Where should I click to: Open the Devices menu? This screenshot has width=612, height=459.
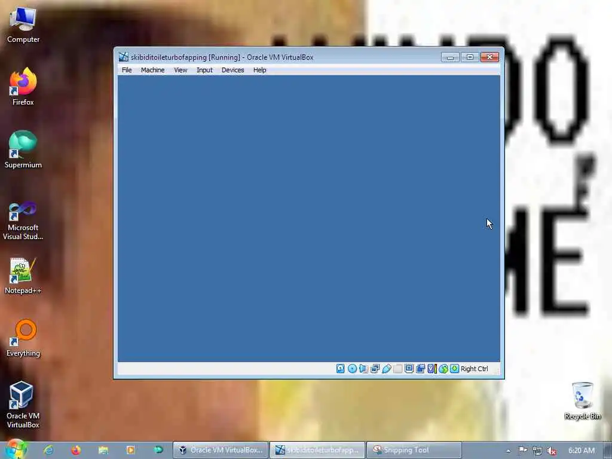point(232,70)
